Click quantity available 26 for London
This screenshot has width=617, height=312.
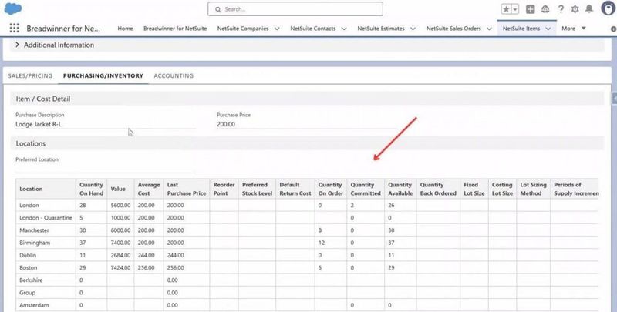pyautogui.click(x=391, y=205)
